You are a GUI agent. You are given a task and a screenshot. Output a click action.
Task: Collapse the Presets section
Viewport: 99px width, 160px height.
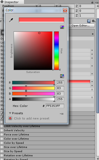(x=10, y=113)
